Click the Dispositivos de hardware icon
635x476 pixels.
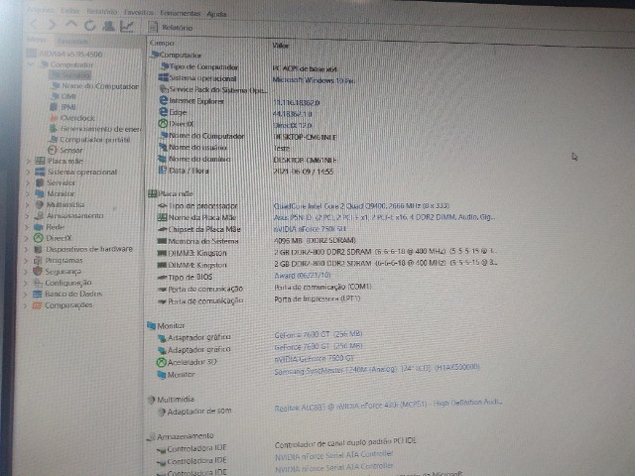point(39,249)
